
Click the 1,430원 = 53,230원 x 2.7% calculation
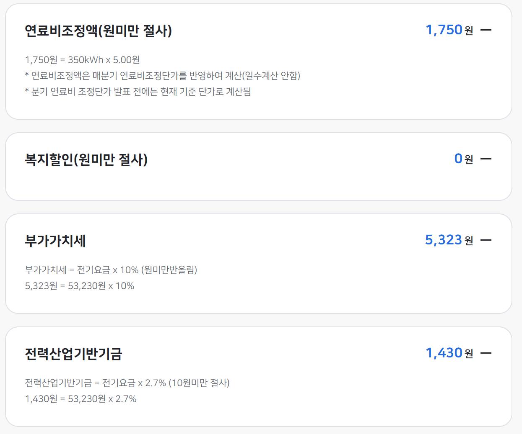81,400
